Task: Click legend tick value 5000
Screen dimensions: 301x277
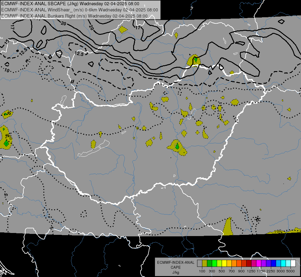Action: click(291, 271)
